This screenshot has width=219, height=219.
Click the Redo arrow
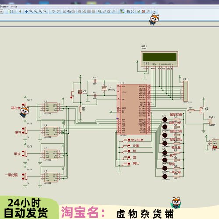(58, 11)
